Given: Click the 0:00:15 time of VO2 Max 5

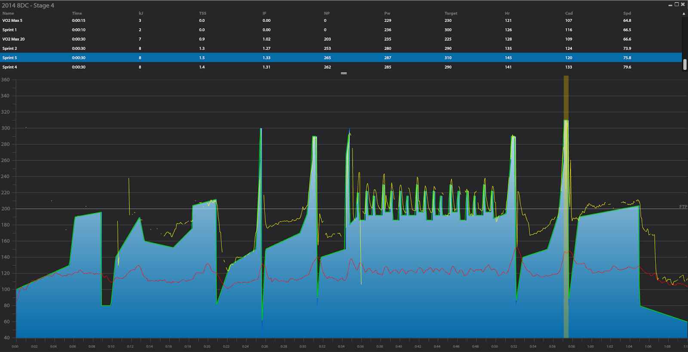Looking at the screenshot, I should point(79,21).
